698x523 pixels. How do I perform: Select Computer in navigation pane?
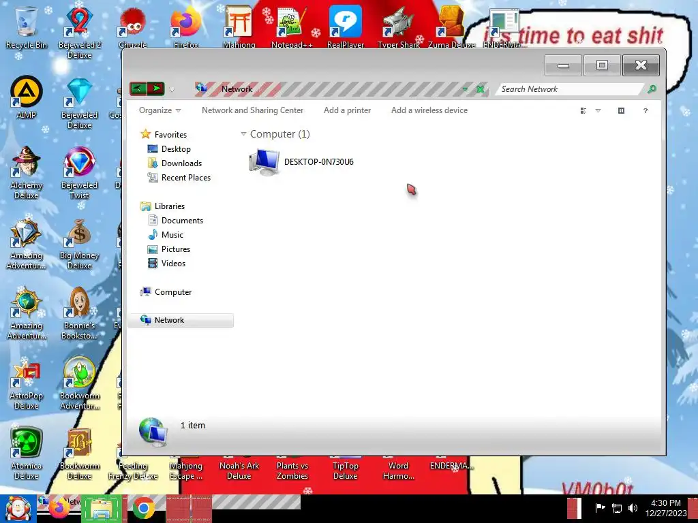[166, 291]
